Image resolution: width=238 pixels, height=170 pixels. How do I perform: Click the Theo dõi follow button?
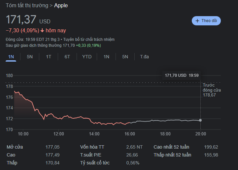pyautogui.click(x=206, y=21)
